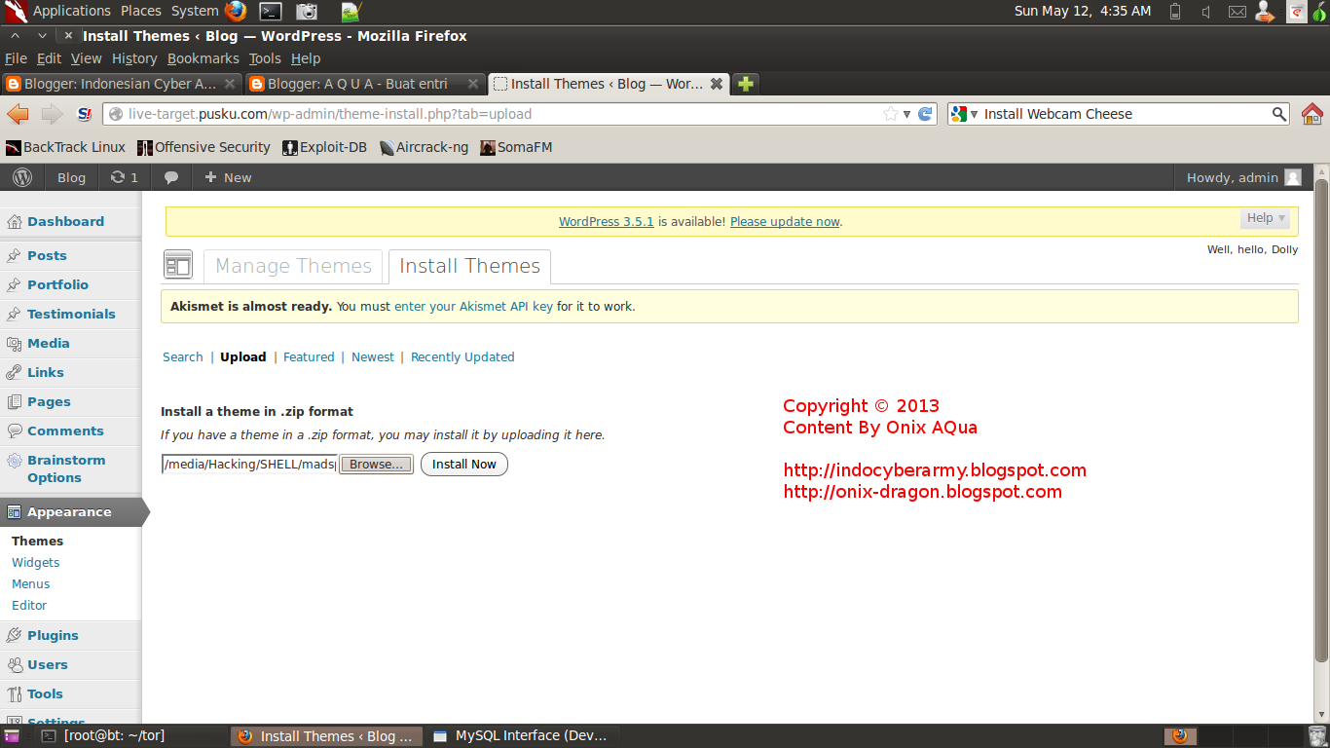
Task: Open Widgets under Appearance
Action: tap(35, 562)
